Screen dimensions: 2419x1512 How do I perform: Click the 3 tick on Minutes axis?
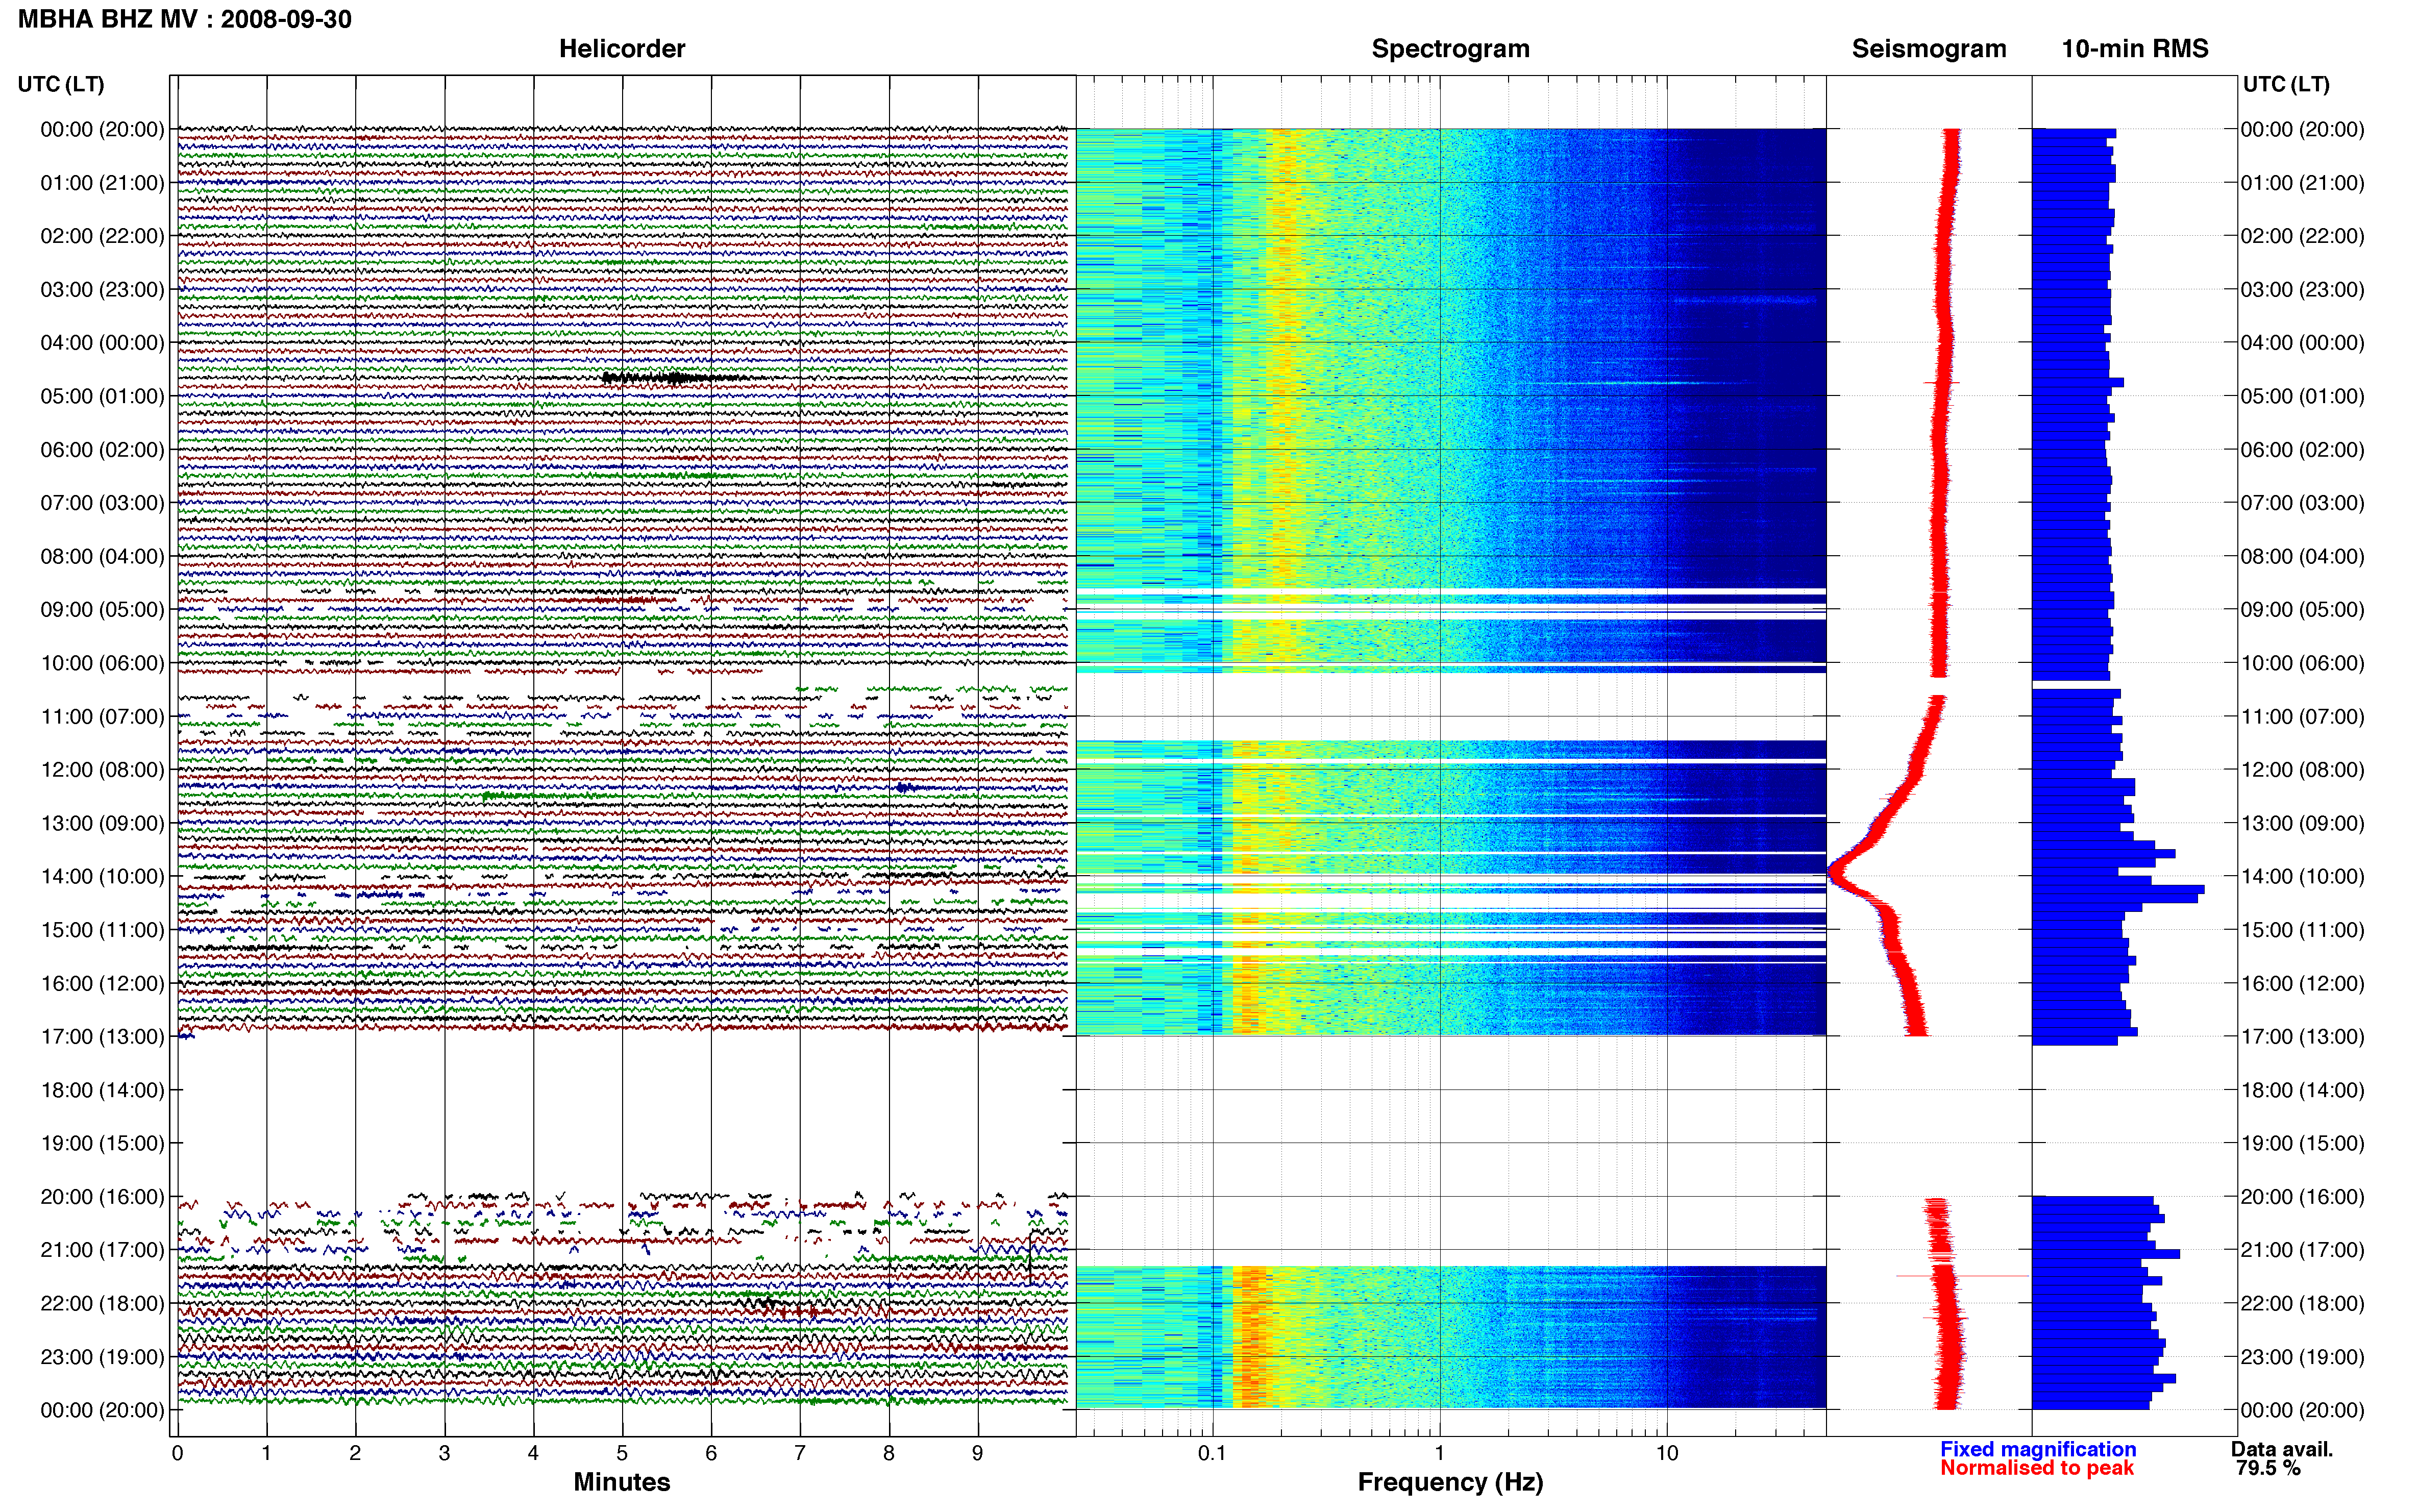[444, 1453]
